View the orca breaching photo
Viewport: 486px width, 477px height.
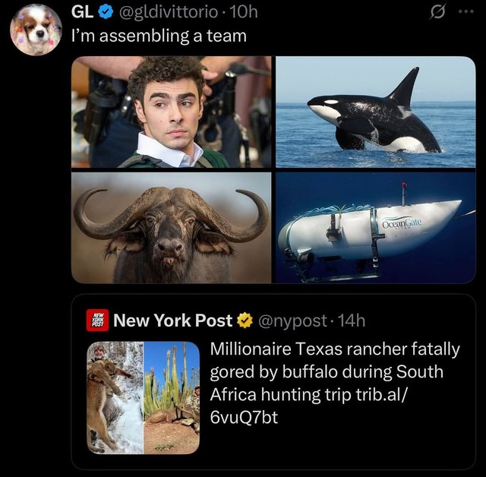click(376, 112)
